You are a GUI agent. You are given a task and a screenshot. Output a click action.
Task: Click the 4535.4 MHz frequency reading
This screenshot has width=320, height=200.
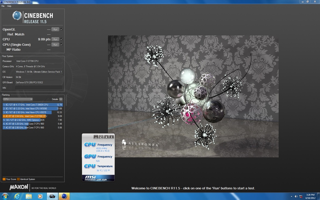(102, 148)
